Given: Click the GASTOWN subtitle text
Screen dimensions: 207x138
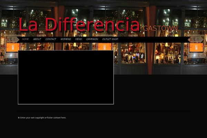Looking at the screenshot, I should [x=160, y=28].
